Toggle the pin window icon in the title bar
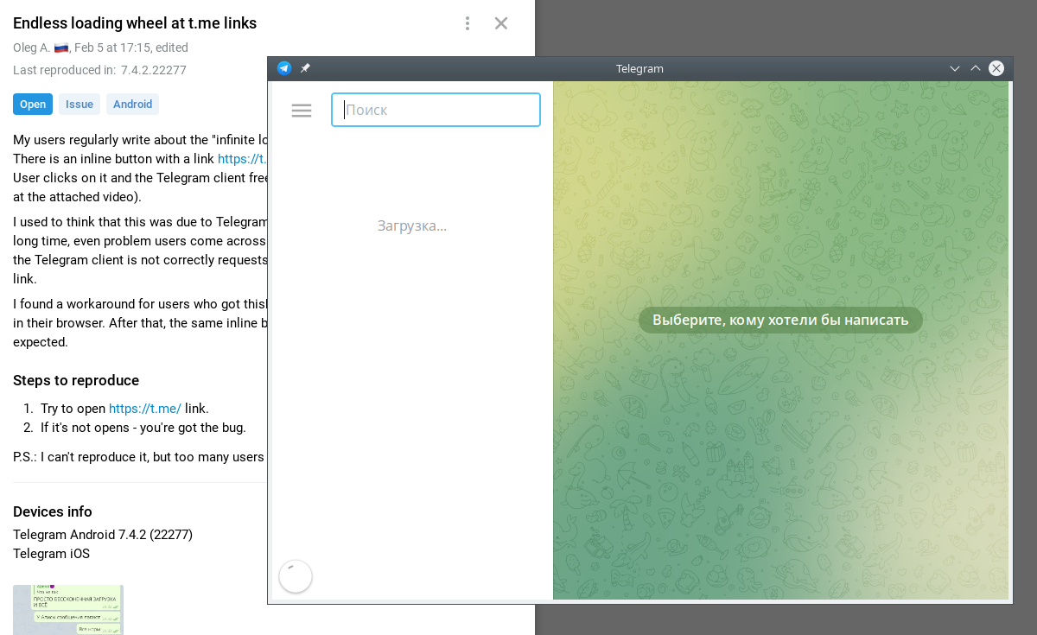The image size is (1037, 635). click(305, 68)
